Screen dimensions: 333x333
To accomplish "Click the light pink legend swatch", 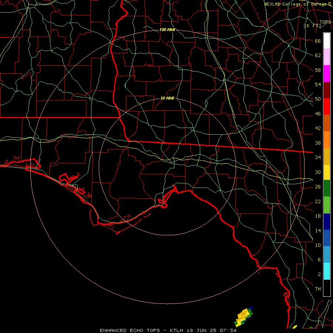I will pos(327,57).
